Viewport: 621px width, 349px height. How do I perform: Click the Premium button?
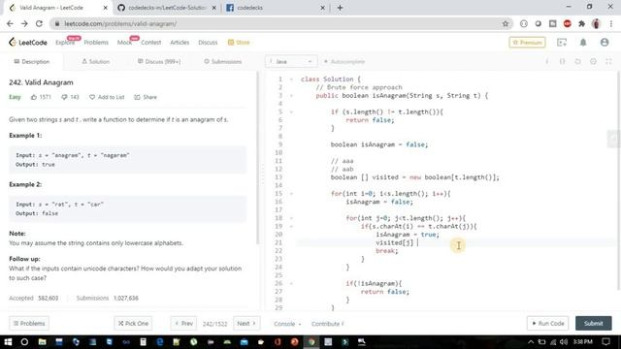click(x=527, y=43)
